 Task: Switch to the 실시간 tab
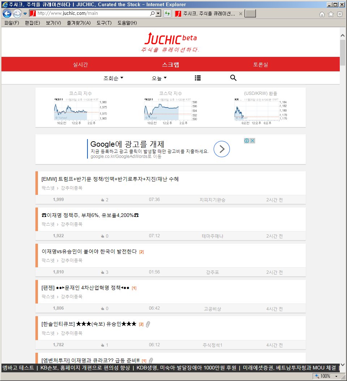point(80,64)
